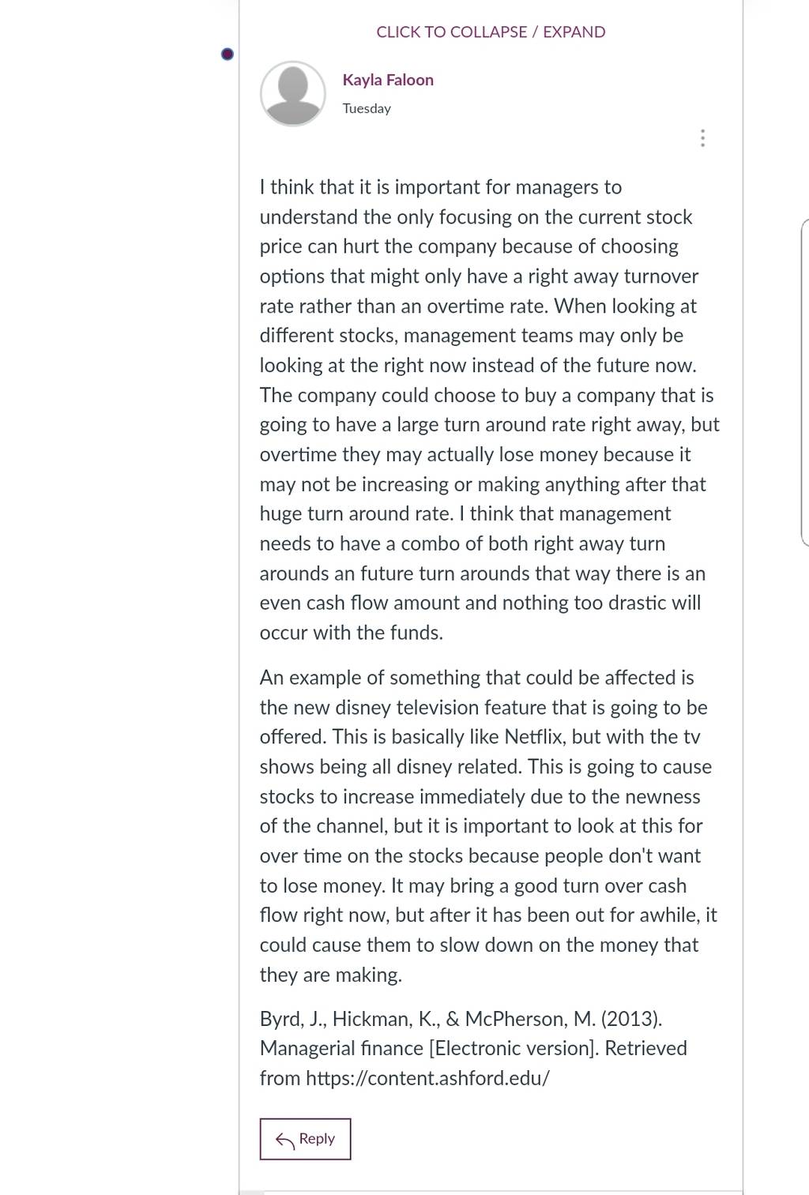Click the Managerial finance reference title
Viewport: 809px width, 1195px height.
342,1048
